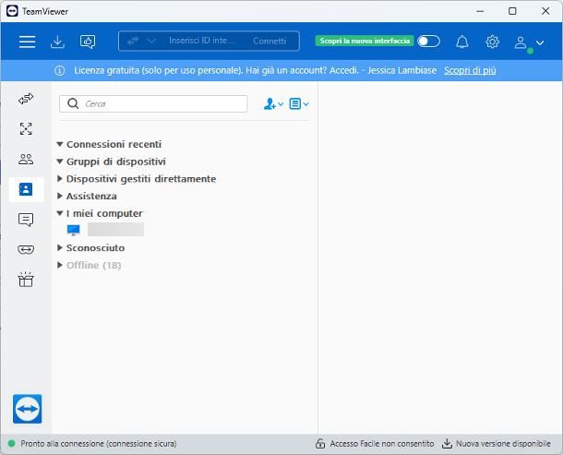Select the computer under I miei computer
Viewport: 563px width, 455px height.
[105, 230]
